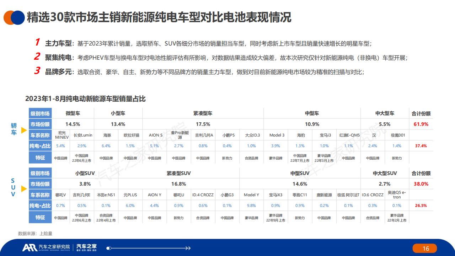Image resolution: width=455 pixels, height=256 pixels.
Task: Click the 零跑C11 model cell
Action: tap(300, 195)
